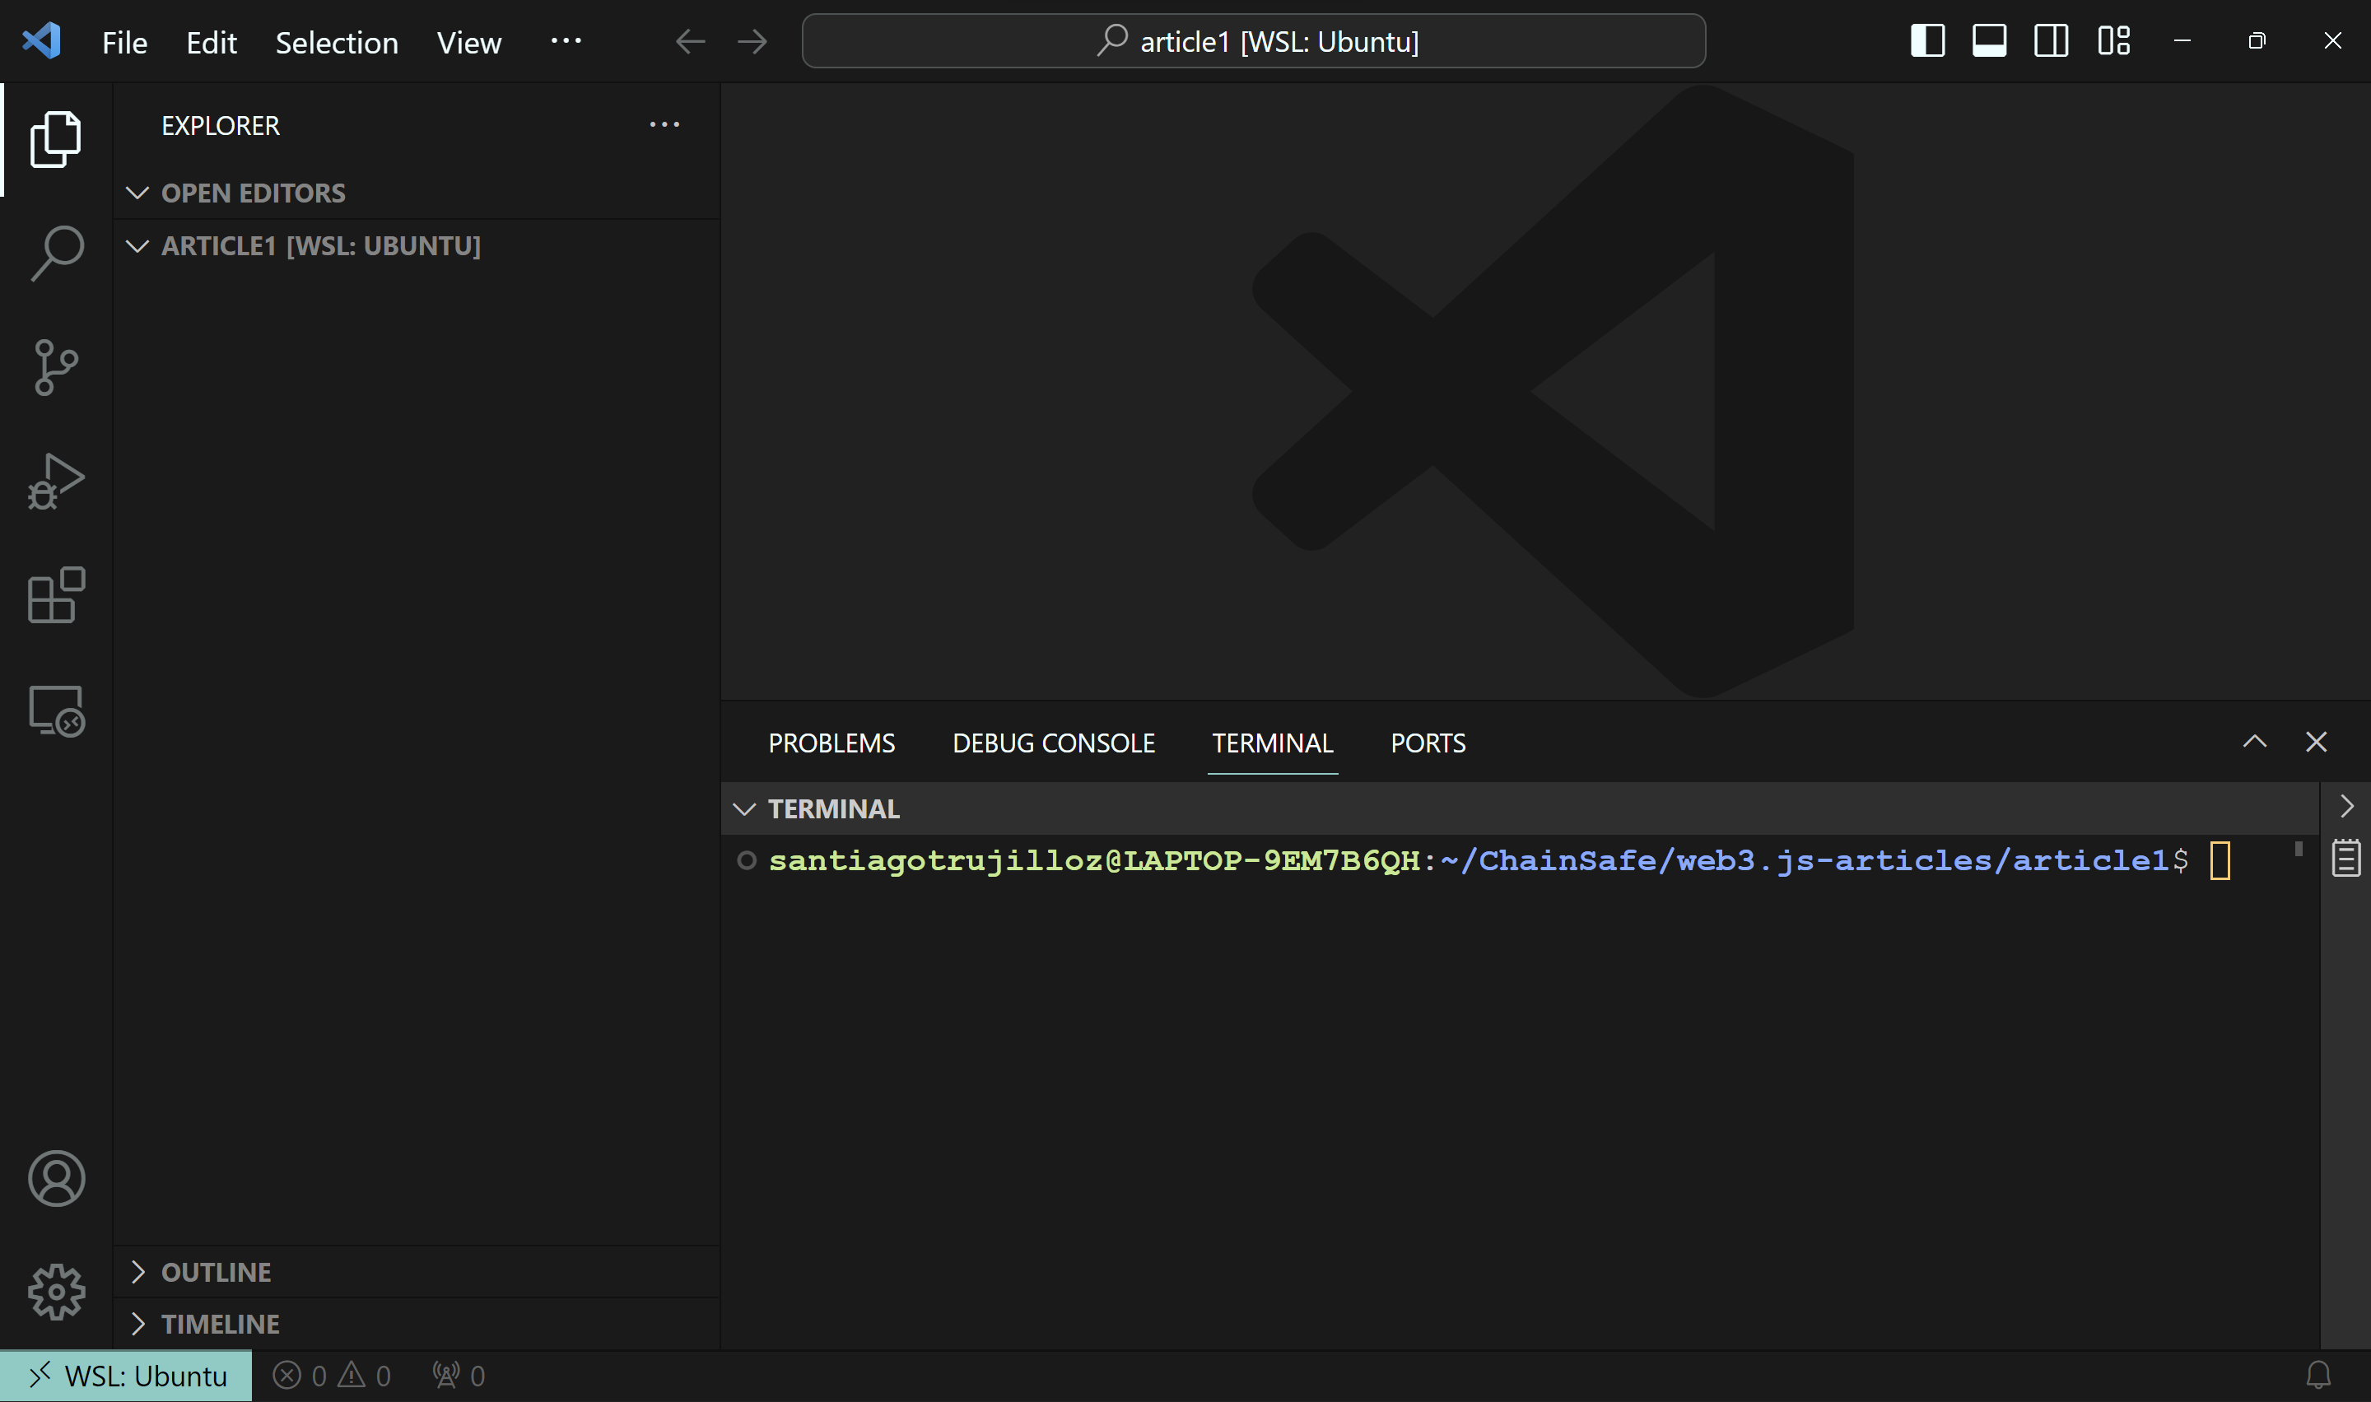Select the TERMINAL tab
The width and height of the screenshot is (2371, 1402).
coord(1273,743)
